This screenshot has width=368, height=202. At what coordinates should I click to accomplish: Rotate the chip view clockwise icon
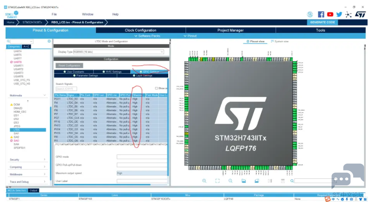(x=244, y=181)
